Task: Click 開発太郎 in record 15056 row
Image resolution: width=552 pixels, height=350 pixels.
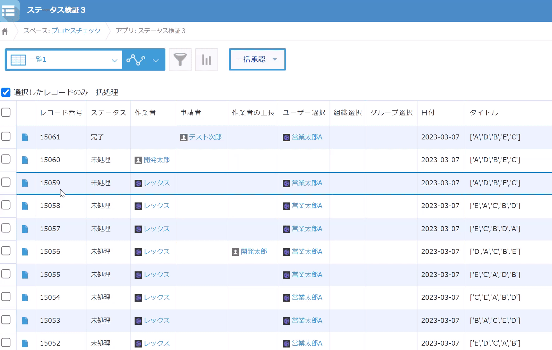Action: click(254, 252)
